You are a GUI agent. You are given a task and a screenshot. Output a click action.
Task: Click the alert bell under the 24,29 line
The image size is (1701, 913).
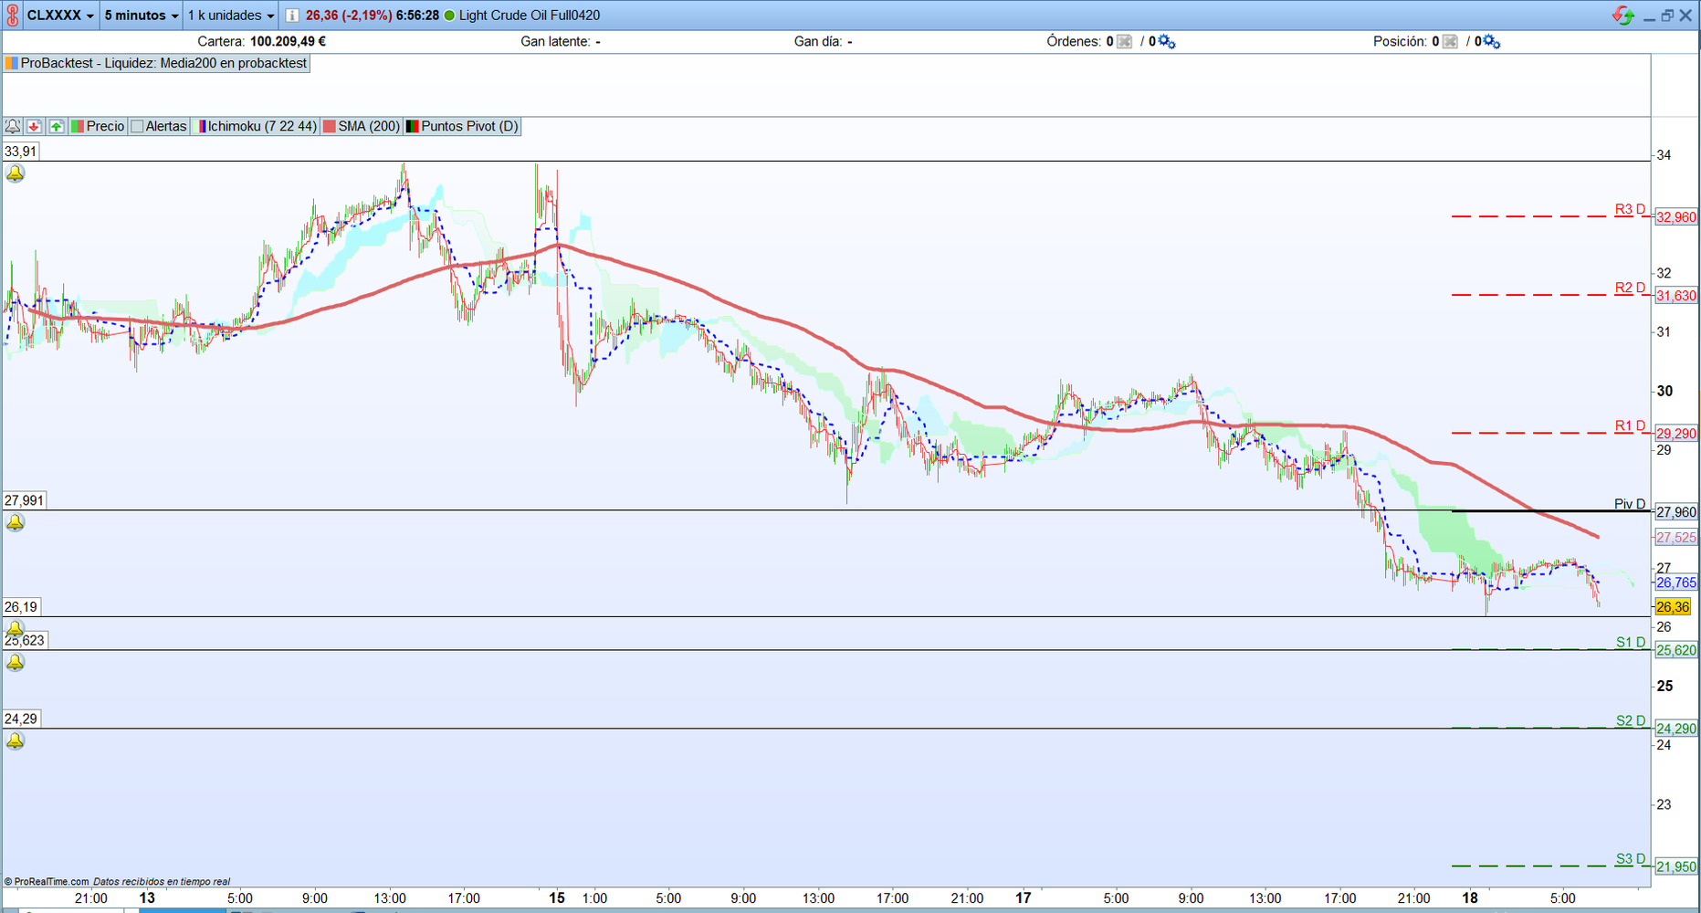pos(16,740)
